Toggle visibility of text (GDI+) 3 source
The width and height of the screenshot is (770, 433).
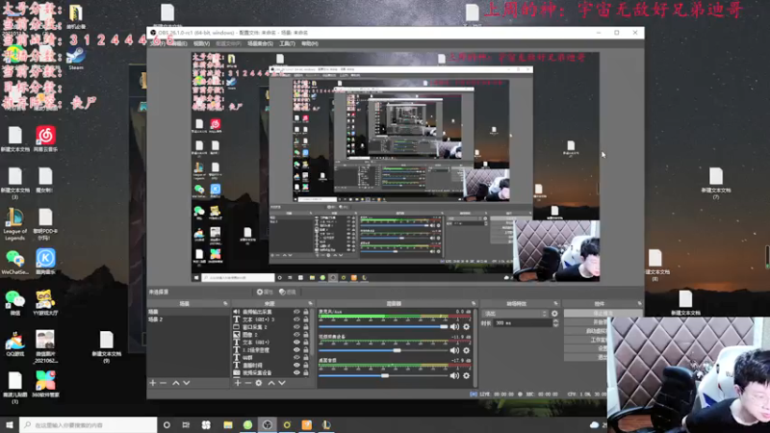(x=296, y=319)
